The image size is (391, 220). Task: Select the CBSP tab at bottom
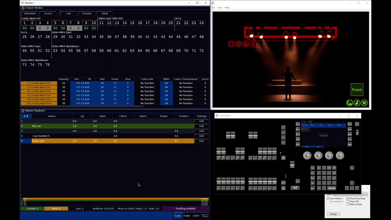tap(196, 216)
